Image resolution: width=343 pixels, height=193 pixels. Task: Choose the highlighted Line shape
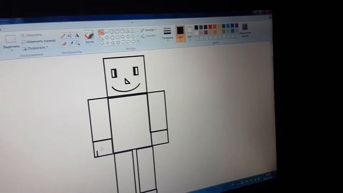pos(101,32)
